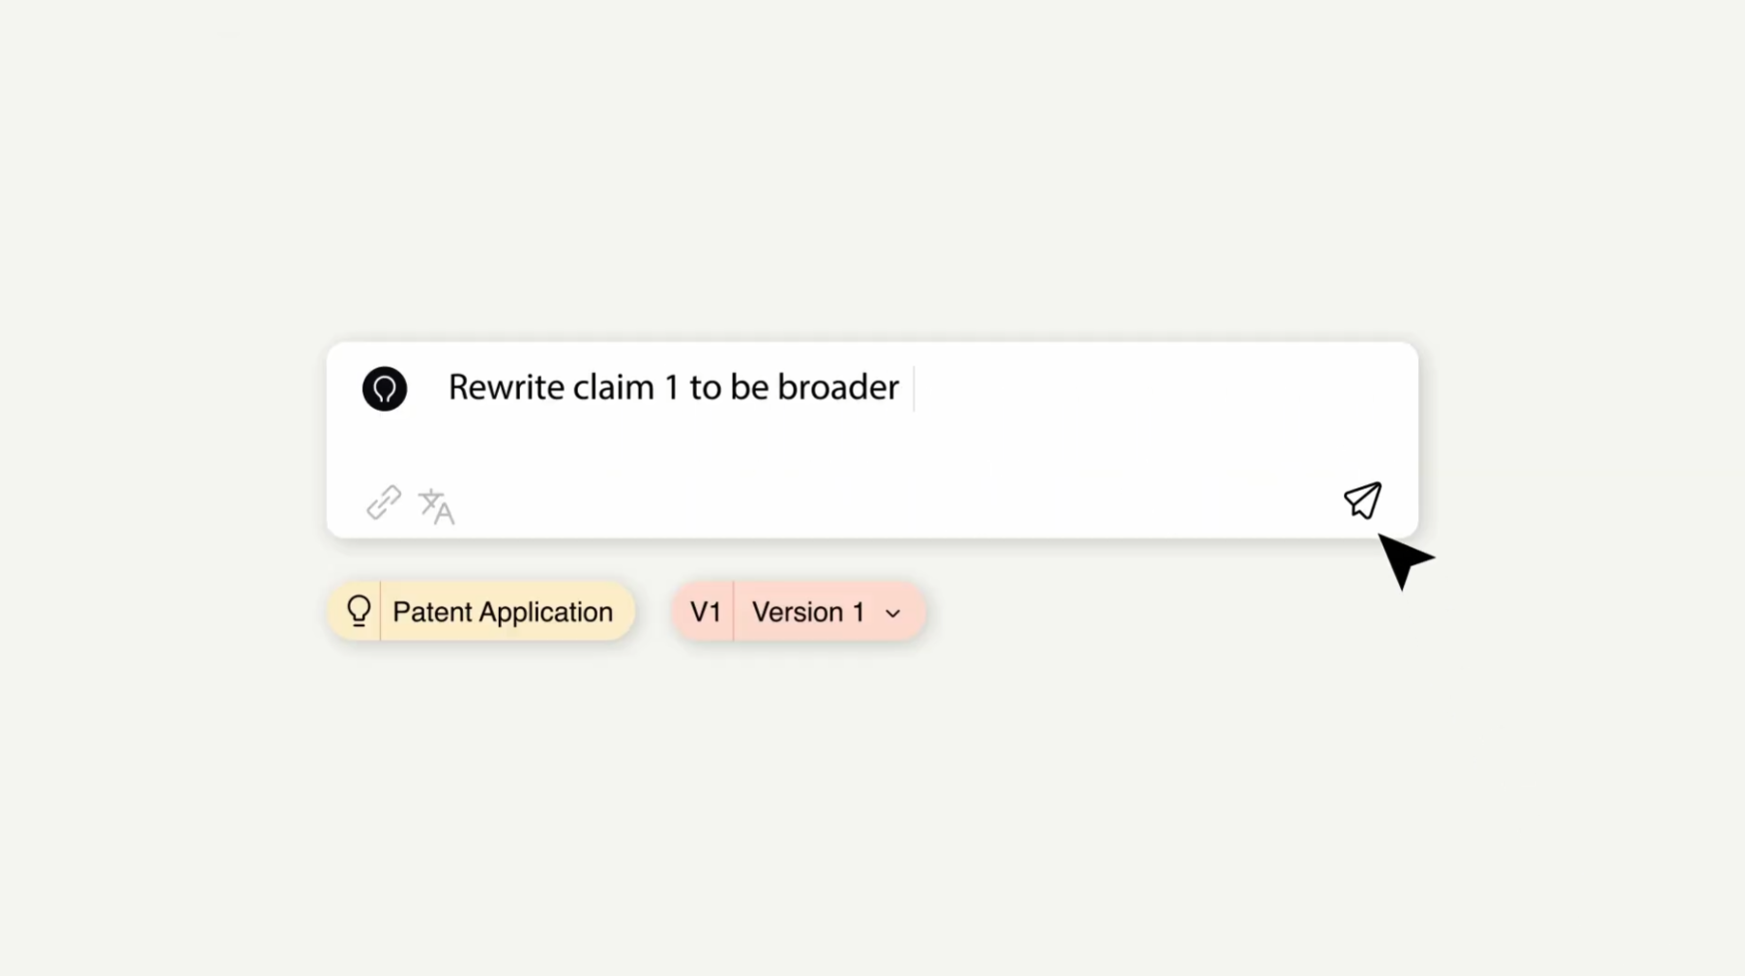Open the translate language icon
This screenshot has width=1745, height=976.
[436, 505]
